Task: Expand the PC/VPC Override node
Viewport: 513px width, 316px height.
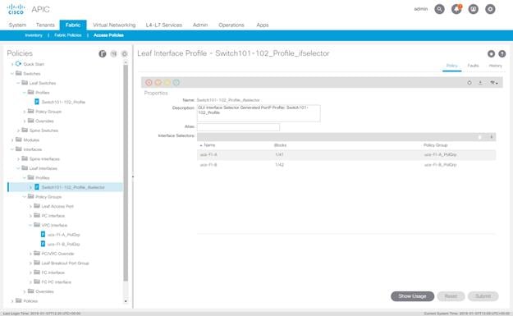Action: (30, 254)
